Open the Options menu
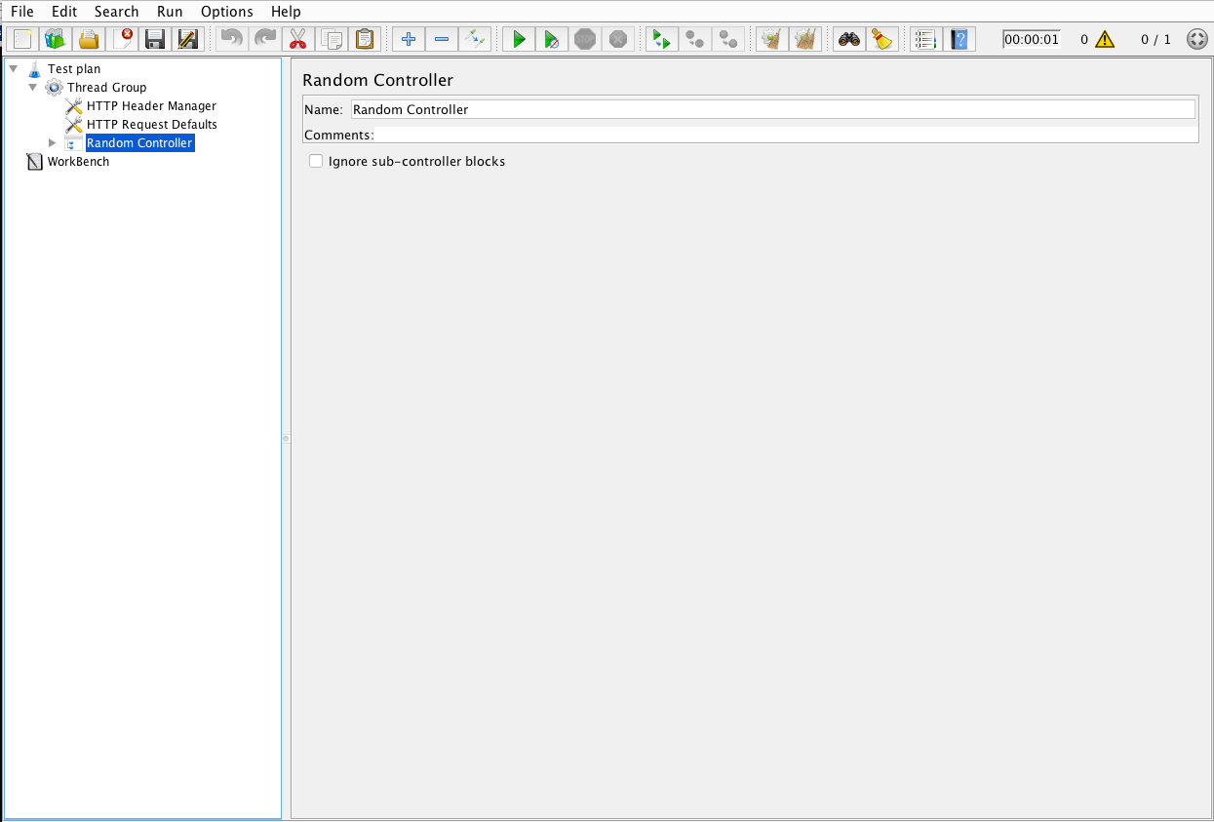 coord(226,12)
